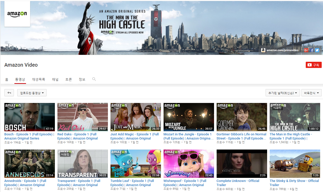This screenshot has width=323, height=192.
Task: Open the 토론 tab
Action: coord(69,80)
